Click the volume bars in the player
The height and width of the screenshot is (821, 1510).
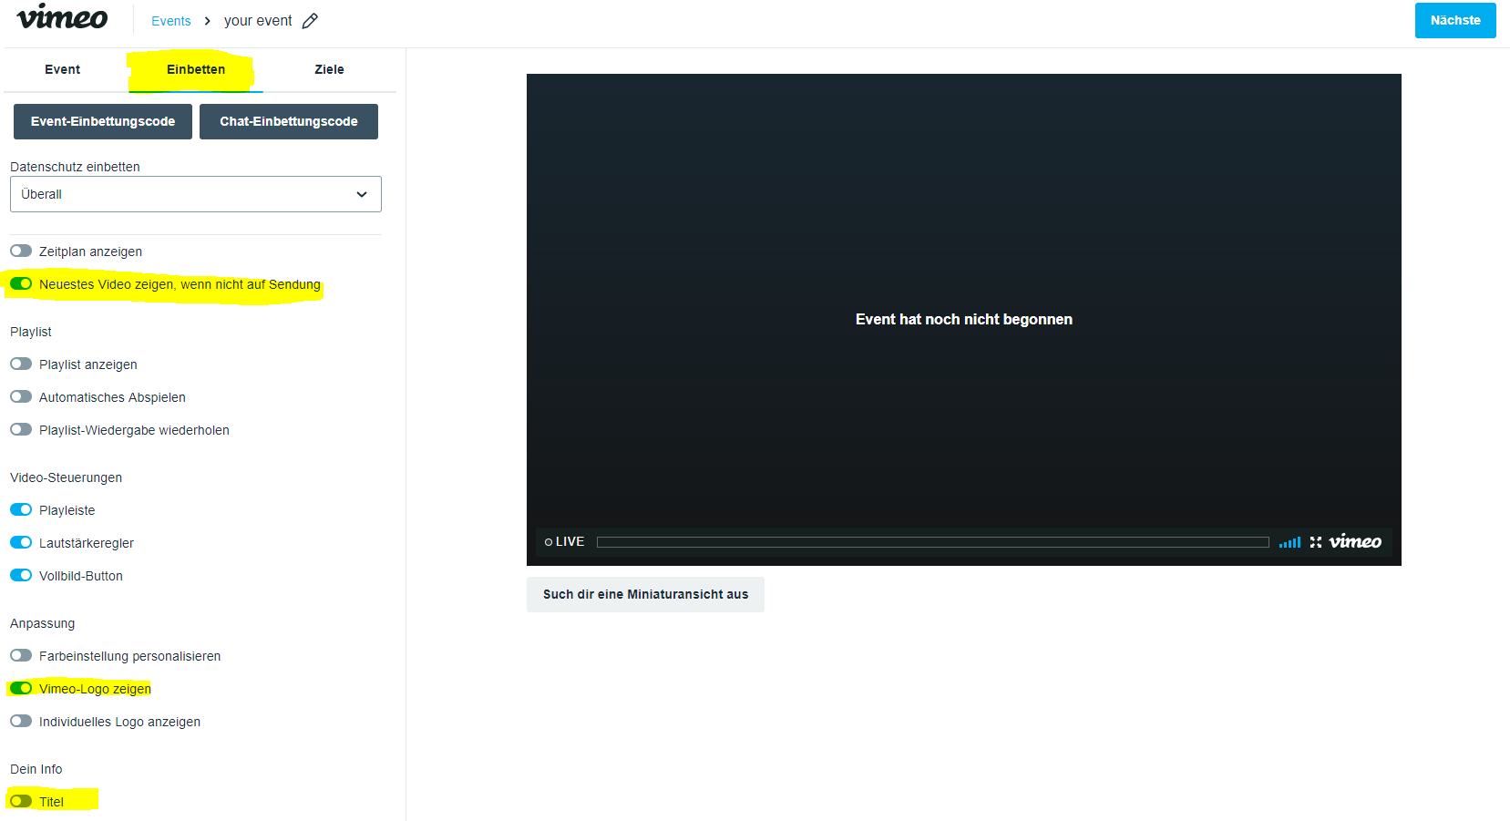pyautogui.click(x=1289, y=542)
